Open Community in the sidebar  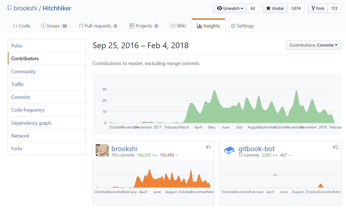[47, 71]
